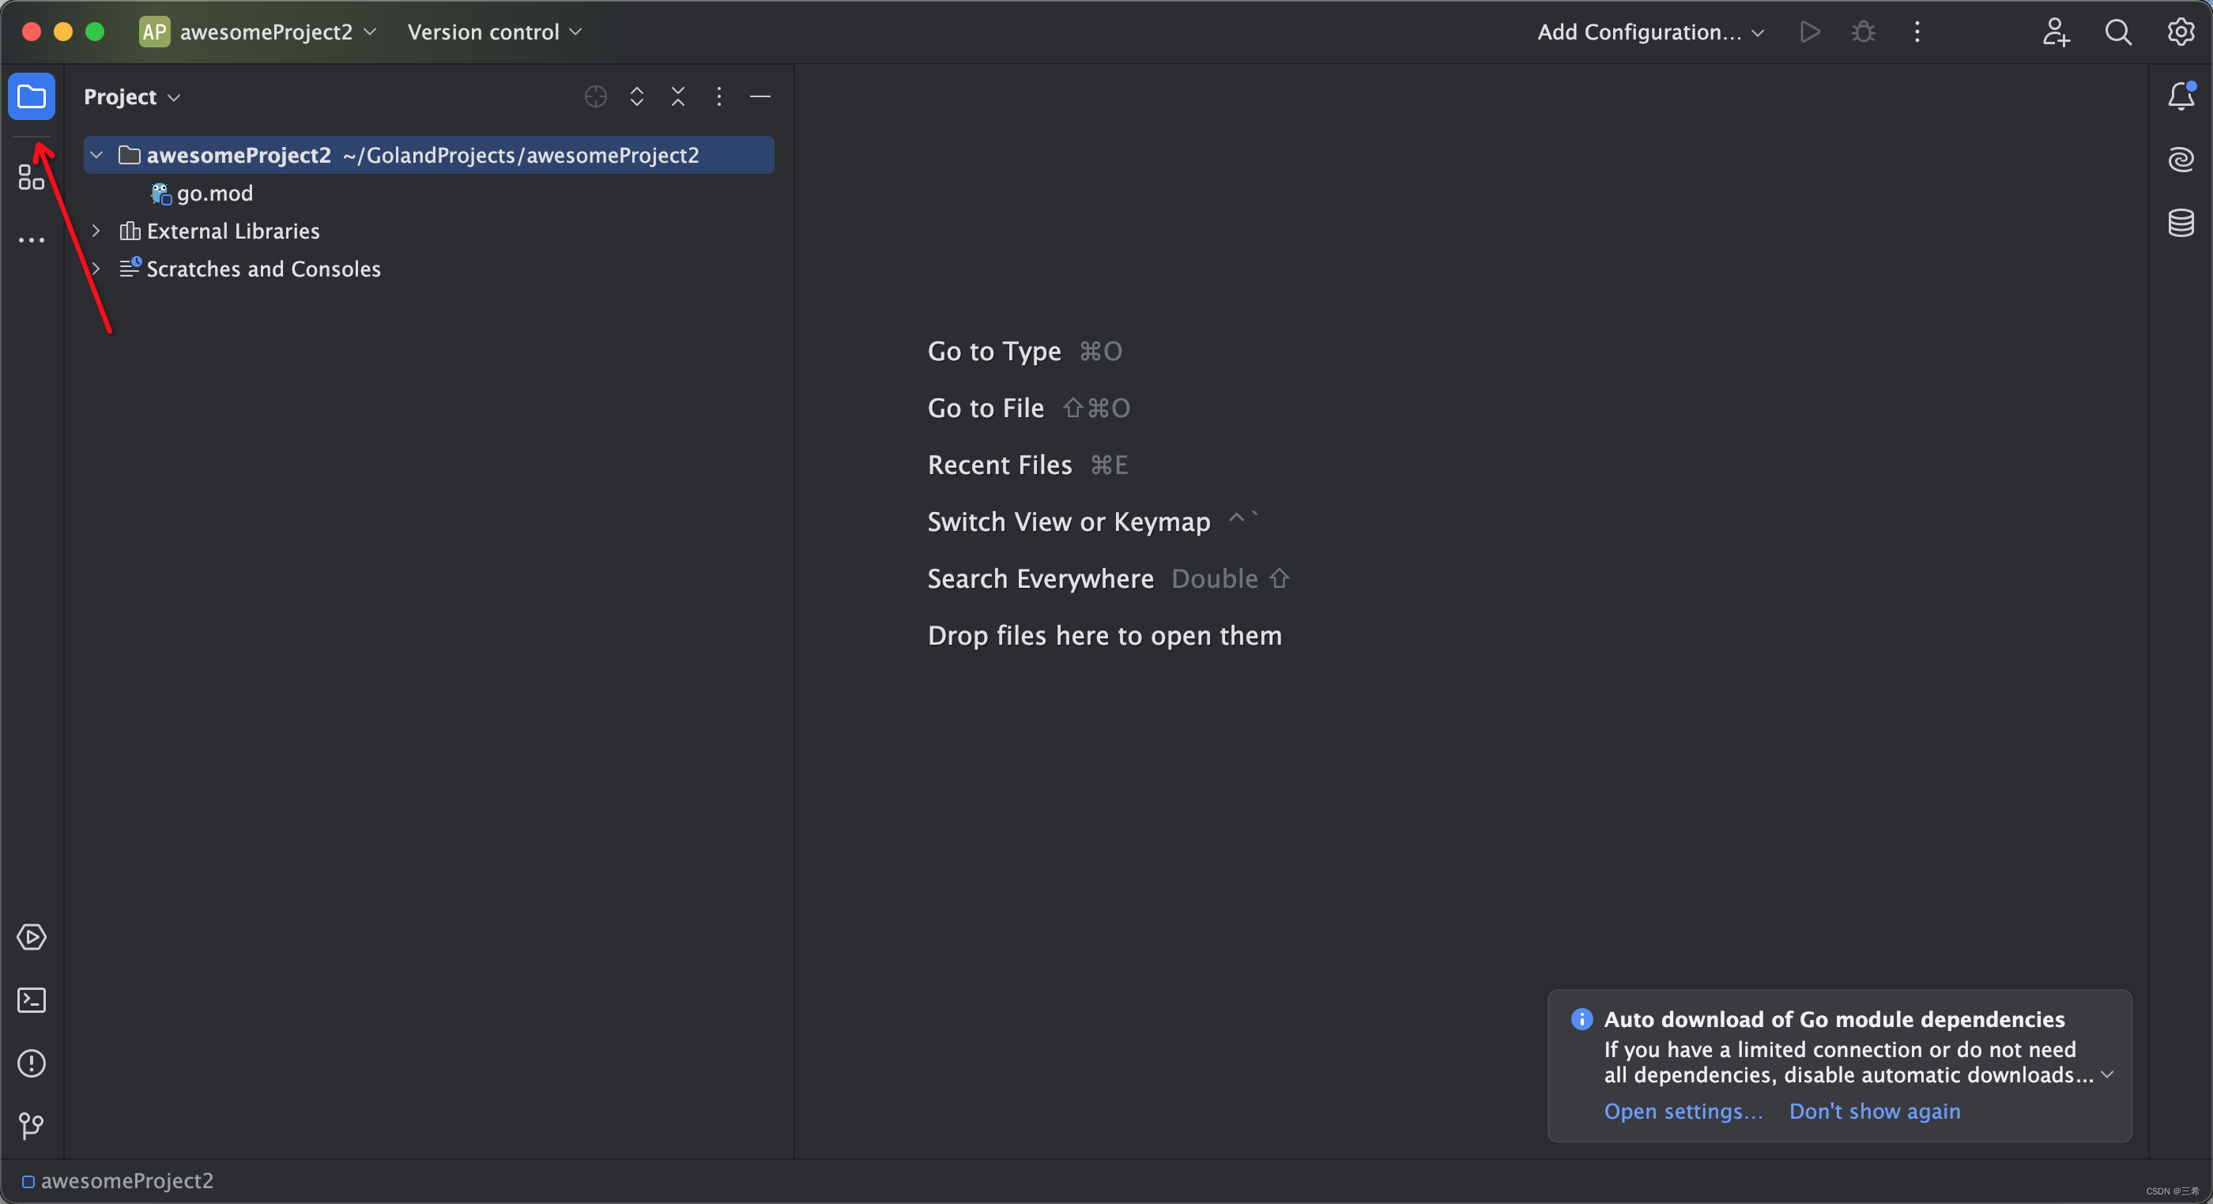Open the Project view options menu
The height and width of the screenshot is (1204, 2213).
[720, 96]
